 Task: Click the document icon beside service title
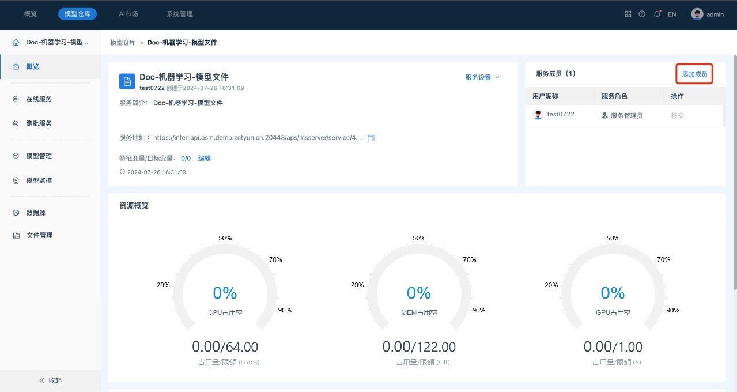pyautogui.click(x=127, y=81)
